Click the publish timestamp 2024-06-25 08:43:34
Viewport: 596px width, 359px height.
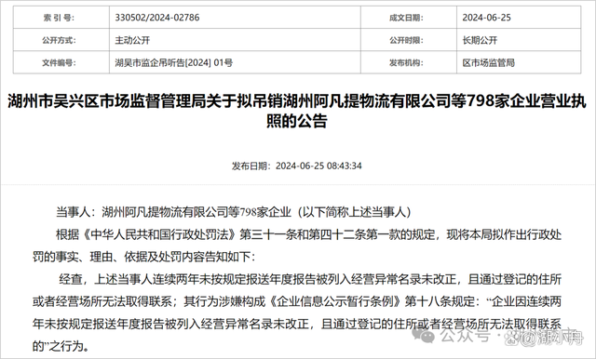click(318, 166)
